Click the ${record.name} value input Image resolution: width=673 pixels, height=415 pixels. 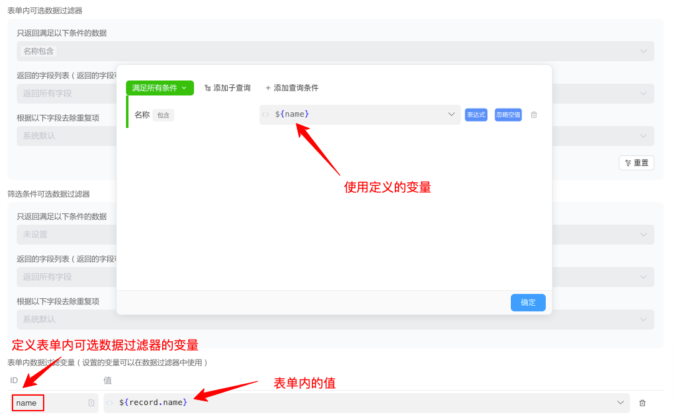pos(362,403)
